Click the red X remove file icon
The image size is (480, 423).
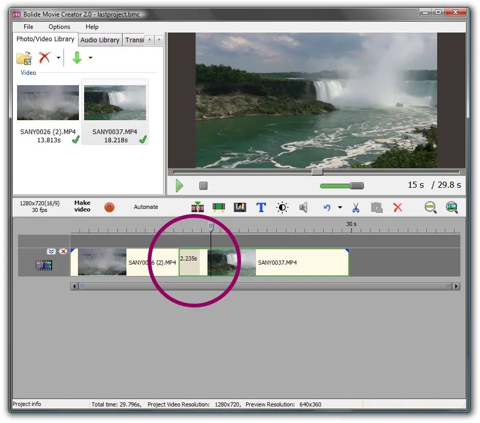tap(45, 58)
